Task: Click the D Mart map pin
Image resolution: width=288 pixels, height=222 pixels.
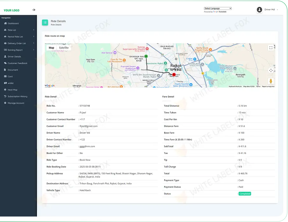Action: pyautogui.click(x=195, y=59)
